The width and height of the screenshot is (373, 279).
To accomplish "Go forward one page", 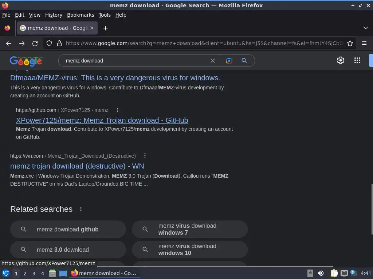I will [x=22, y=44].
